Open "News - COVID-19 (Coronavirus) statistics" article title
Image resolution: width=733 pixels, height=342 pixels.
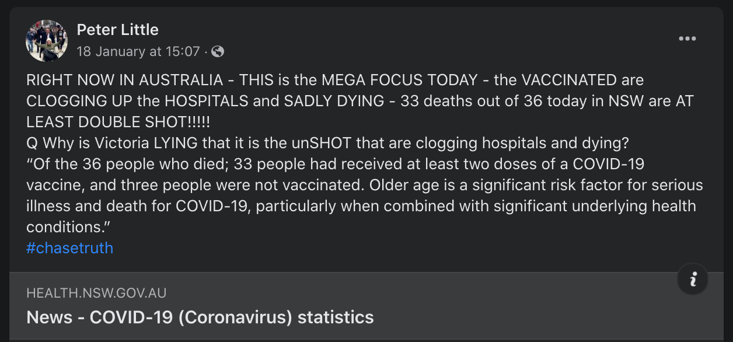[x=200, y=317]
